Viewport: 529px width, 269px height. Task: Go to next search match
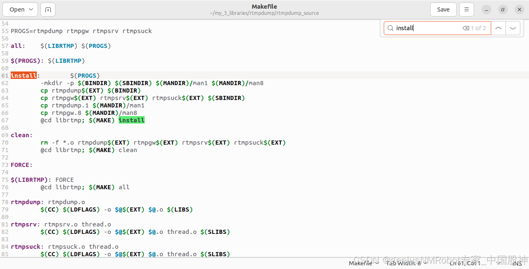coord(513,28)
